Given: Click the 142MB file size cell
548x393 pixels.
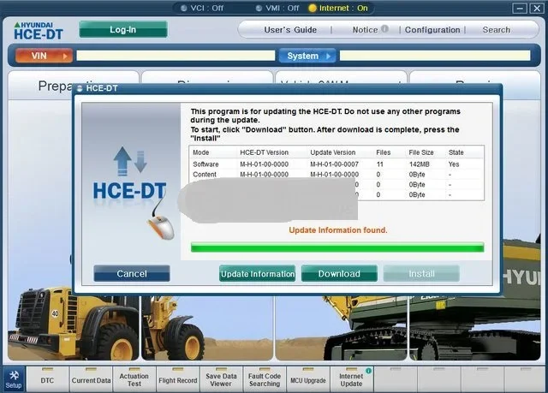Looking at the screenshot, I should (x=419, y=164).
